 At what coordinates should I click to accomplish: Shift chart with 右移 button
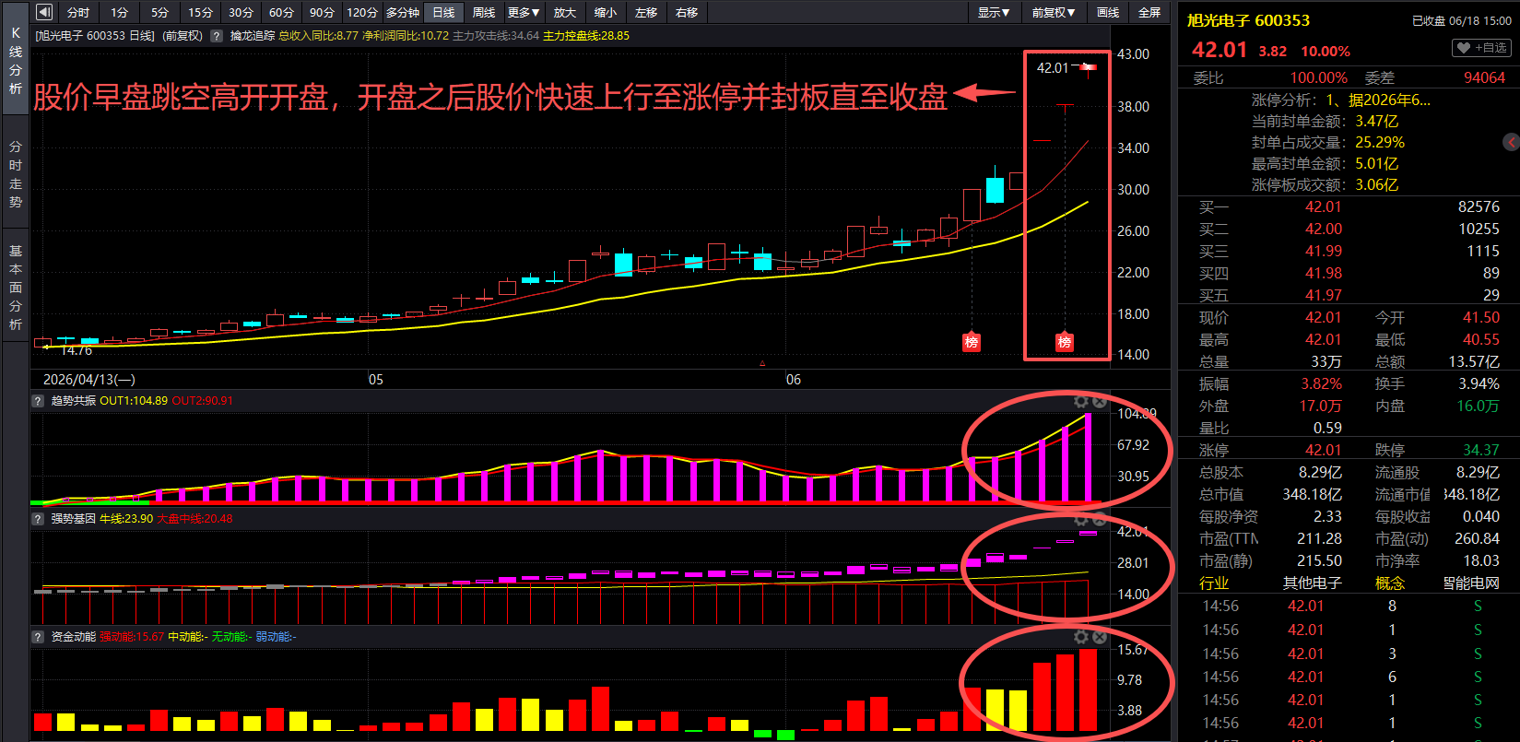click(686, 12)
